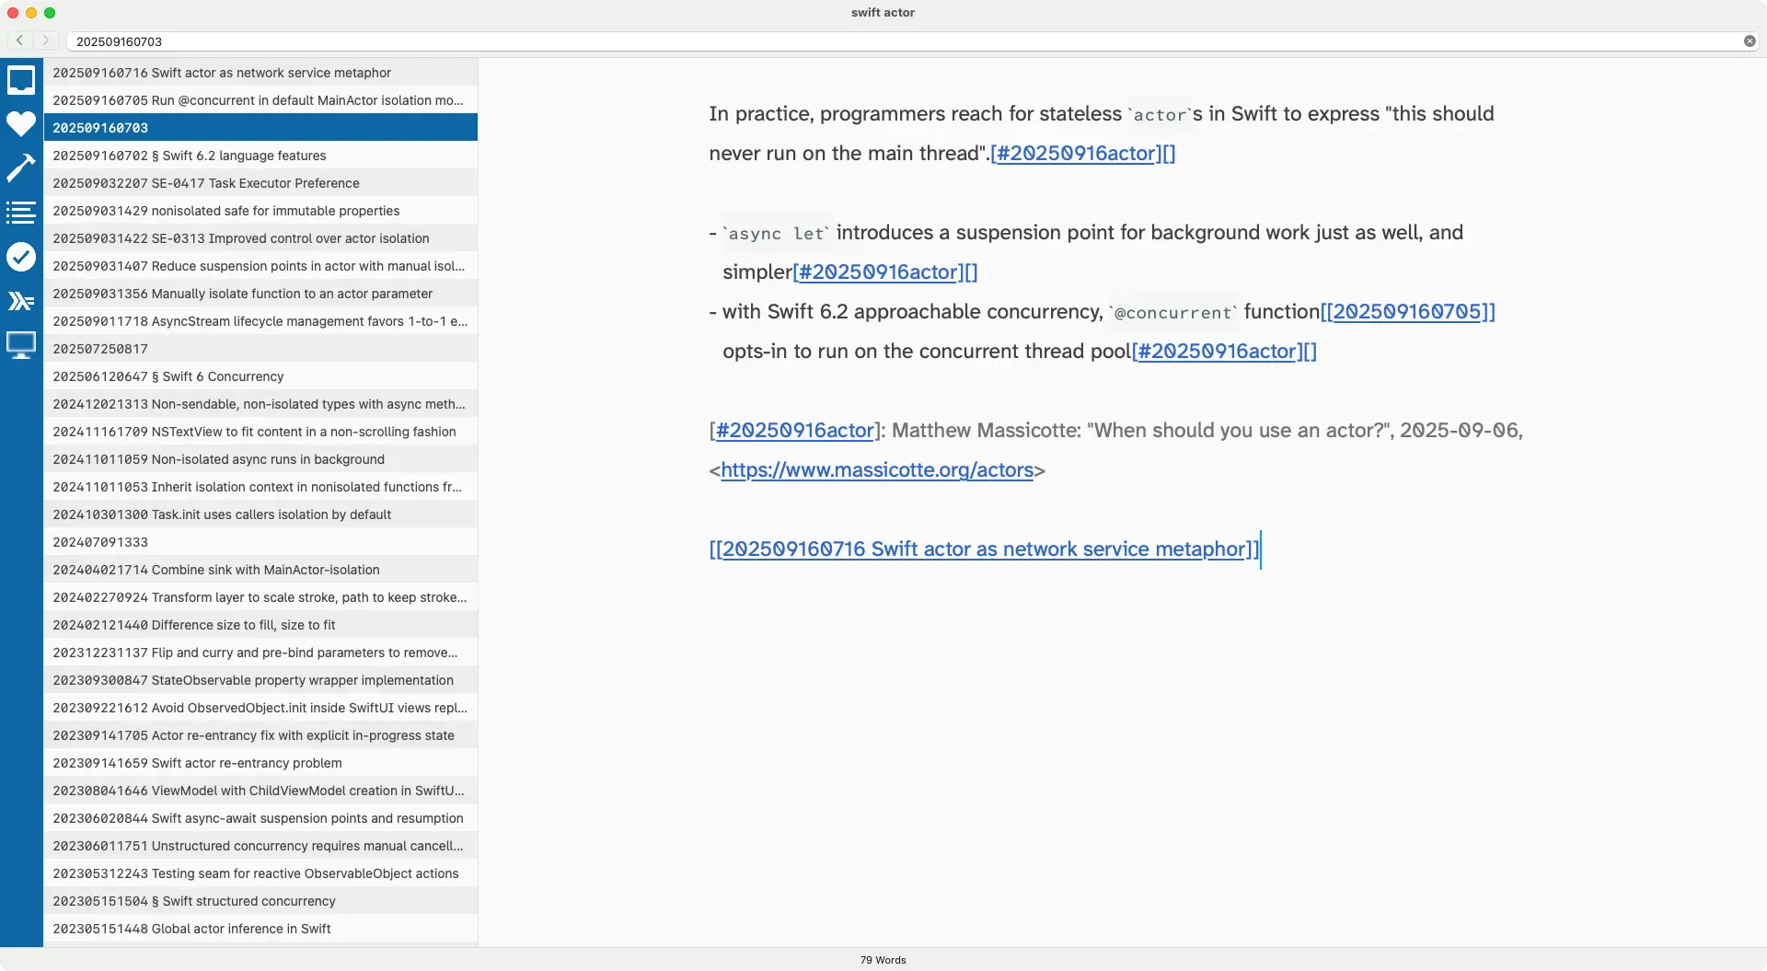
Task: Select the untitled note 202407091333
Action: [260, 542]
